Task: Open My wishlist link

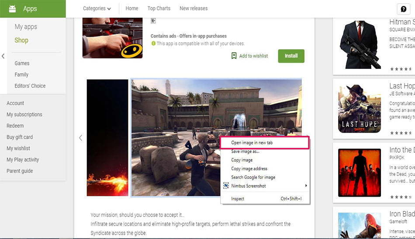Action: 18,148
